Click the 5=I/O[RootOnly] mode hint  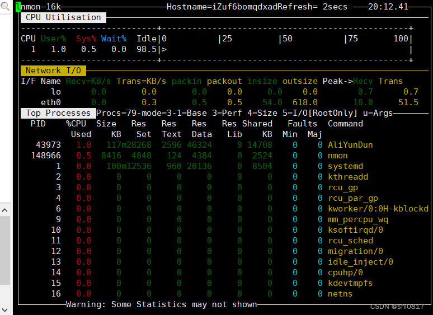point(320,113)
